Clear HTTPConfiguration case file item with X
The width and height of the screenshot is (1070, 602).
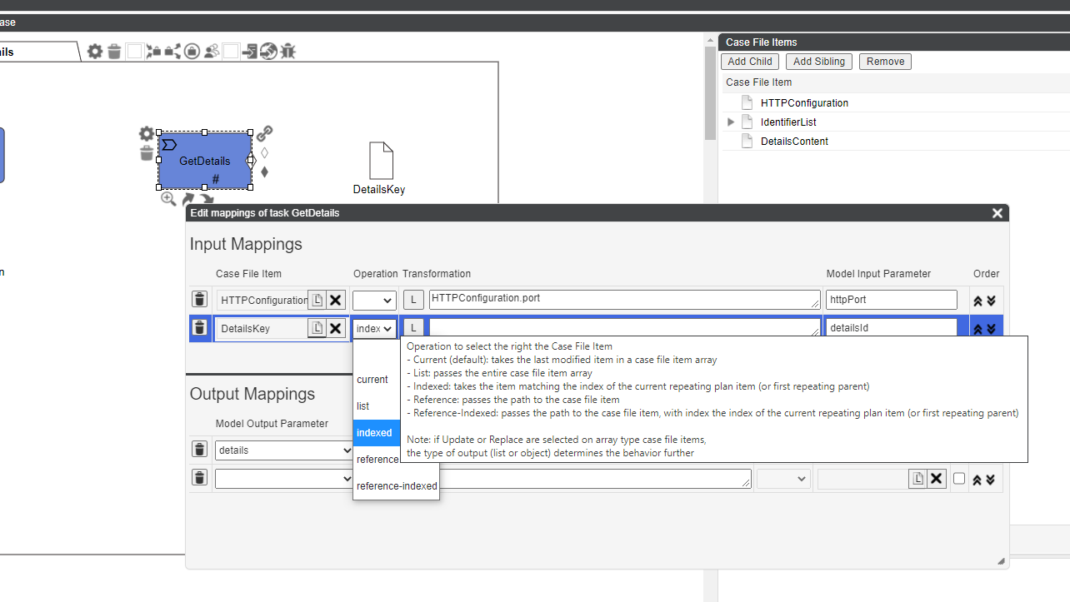point(336,301)
